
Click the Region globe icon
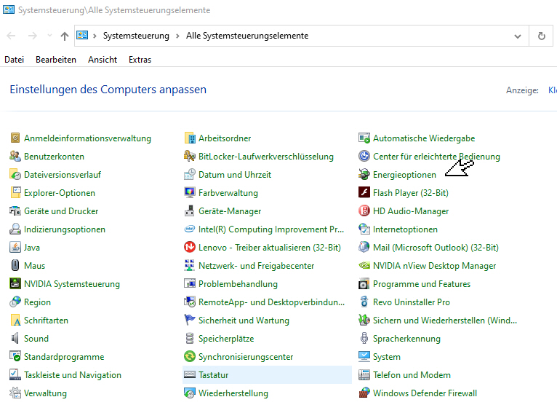[15, 302]
